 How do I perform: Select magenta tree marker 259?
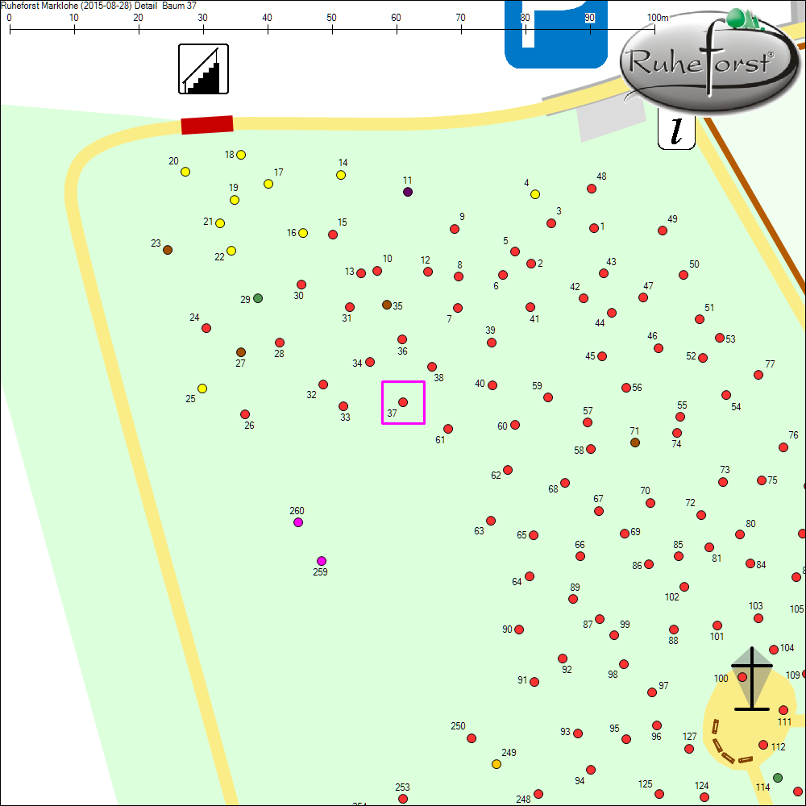[322, 561]
